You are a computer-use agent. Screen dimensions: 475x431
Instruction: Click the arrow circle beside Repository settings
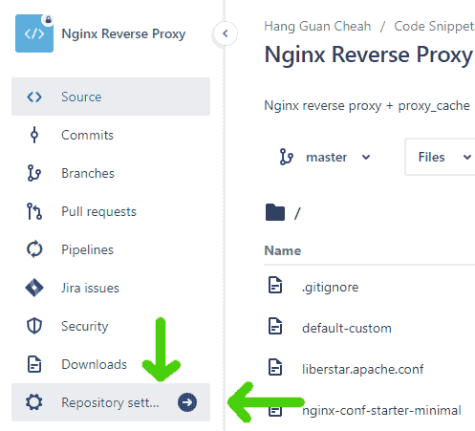[x=187, y=402]
